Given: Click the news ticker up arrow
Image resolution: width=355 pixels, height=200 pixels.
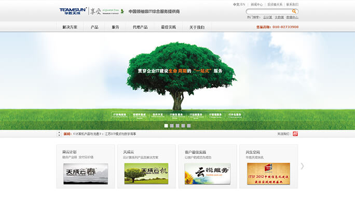Looking at the screenshot, I should (59, 133).
